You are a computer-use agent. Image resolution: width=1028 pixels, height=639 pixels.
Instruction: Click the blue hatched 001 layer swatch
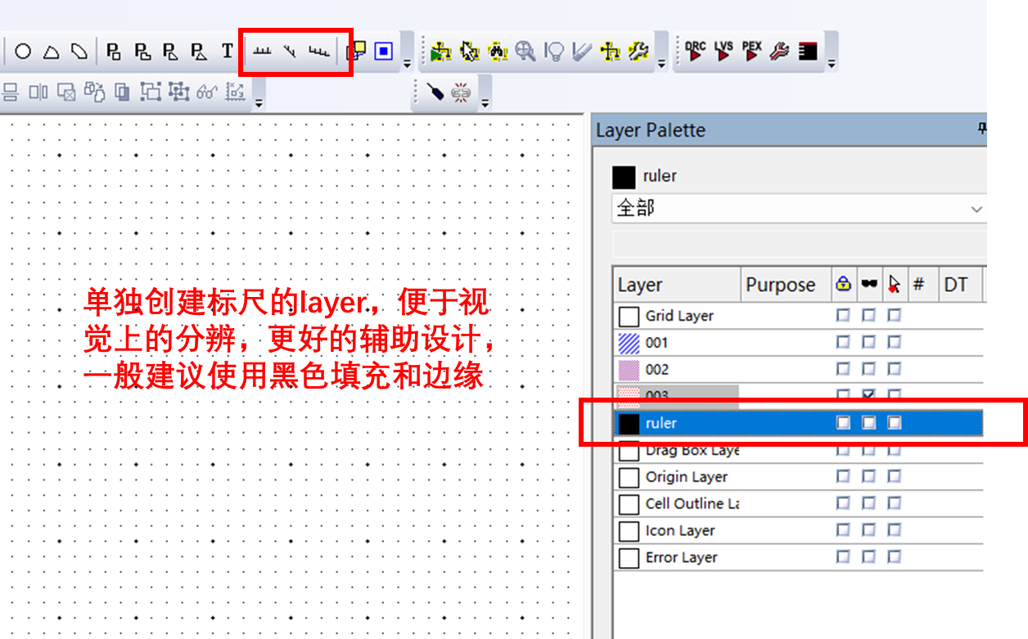pyautogui.click(x=629, y=342)
